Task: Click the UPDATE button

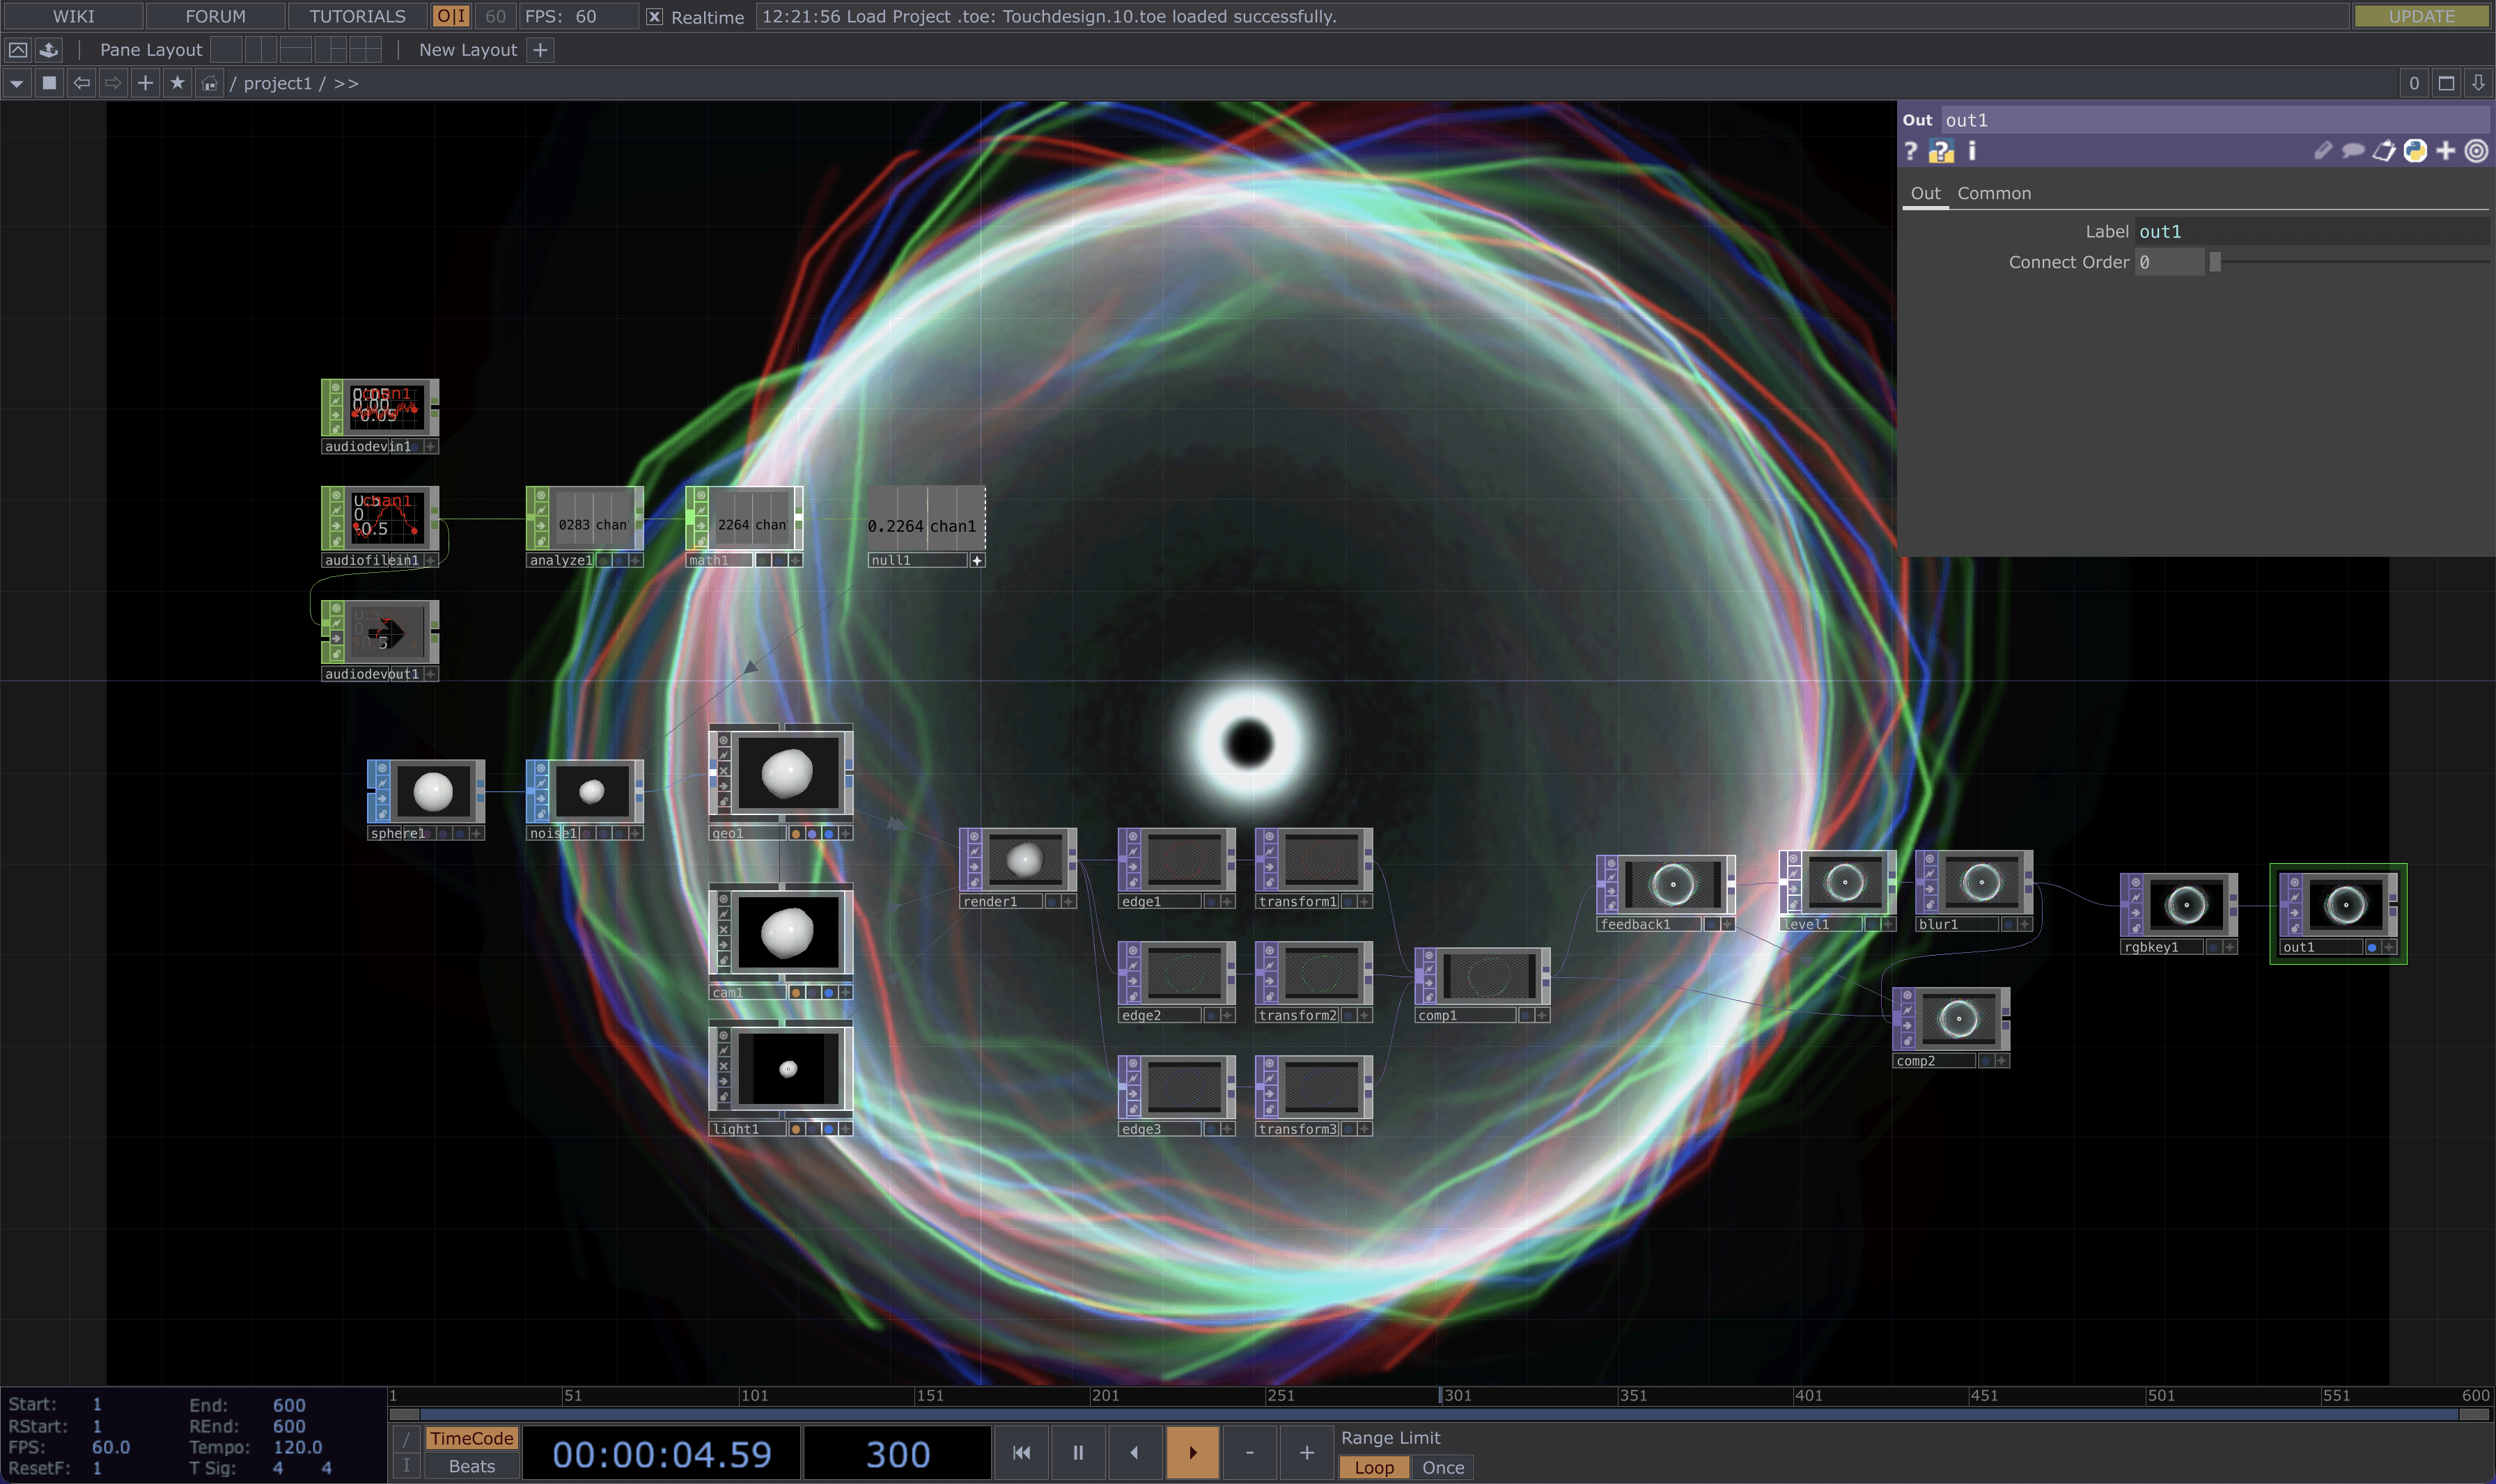Action: point(2421,16)
